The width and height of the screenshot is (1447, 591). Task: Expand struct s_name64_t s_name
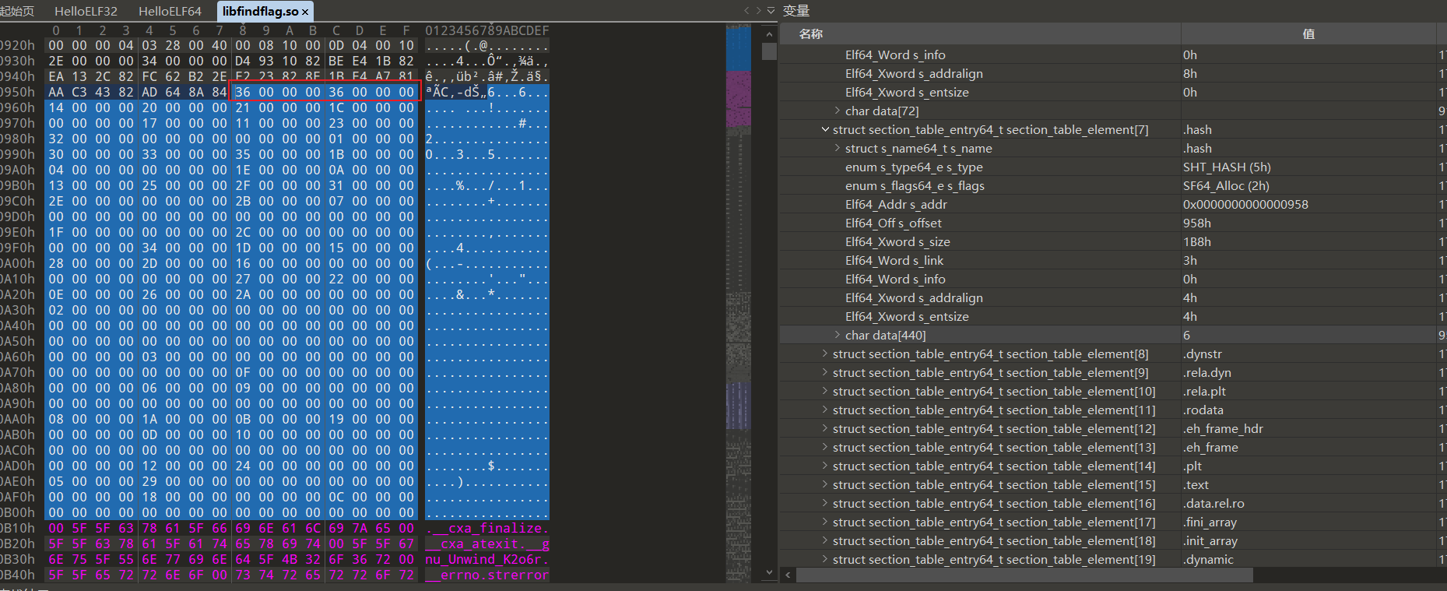pos(838,149)
